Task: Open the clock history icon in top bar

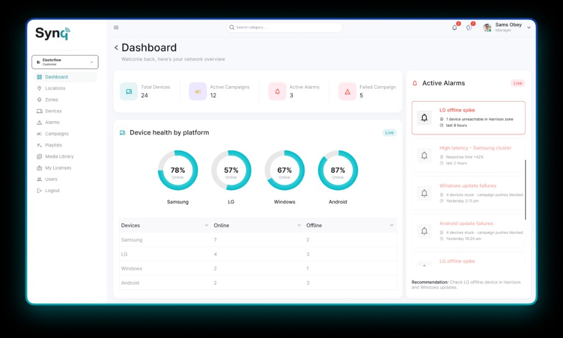Action: pos(470,27)
